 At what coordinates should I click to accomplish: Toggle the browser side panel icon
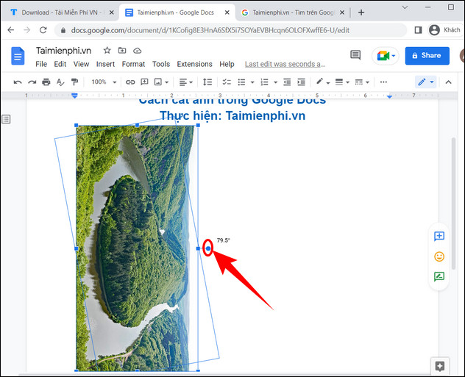click(419, 30)
